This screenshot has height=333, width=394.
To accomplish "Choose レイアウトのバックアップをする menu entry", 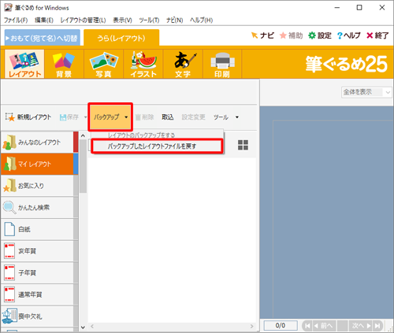I will tap(158, 135).
